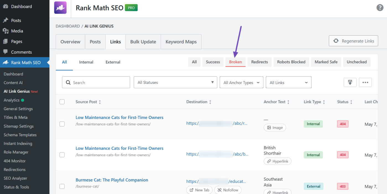The width and height of the screenshot is (387, 194).
Task: Click the Comments bubble icon
Action: (6, 52)
